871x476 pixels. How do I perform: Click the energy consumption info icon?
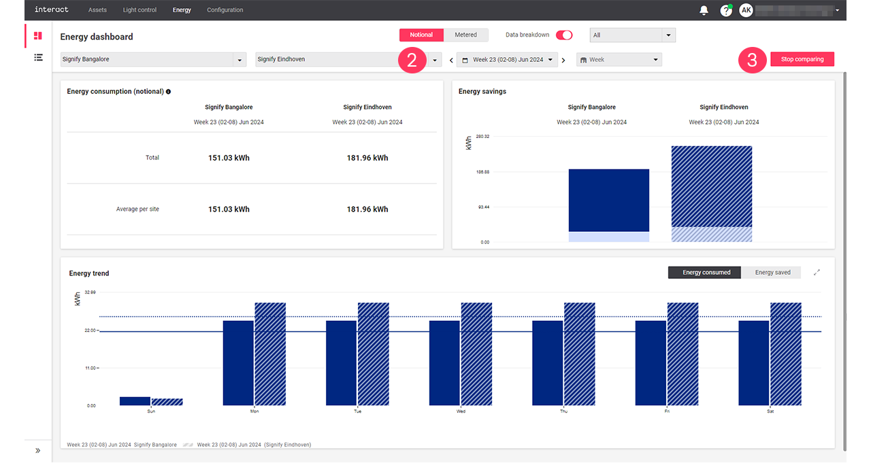tap(168, 90)
